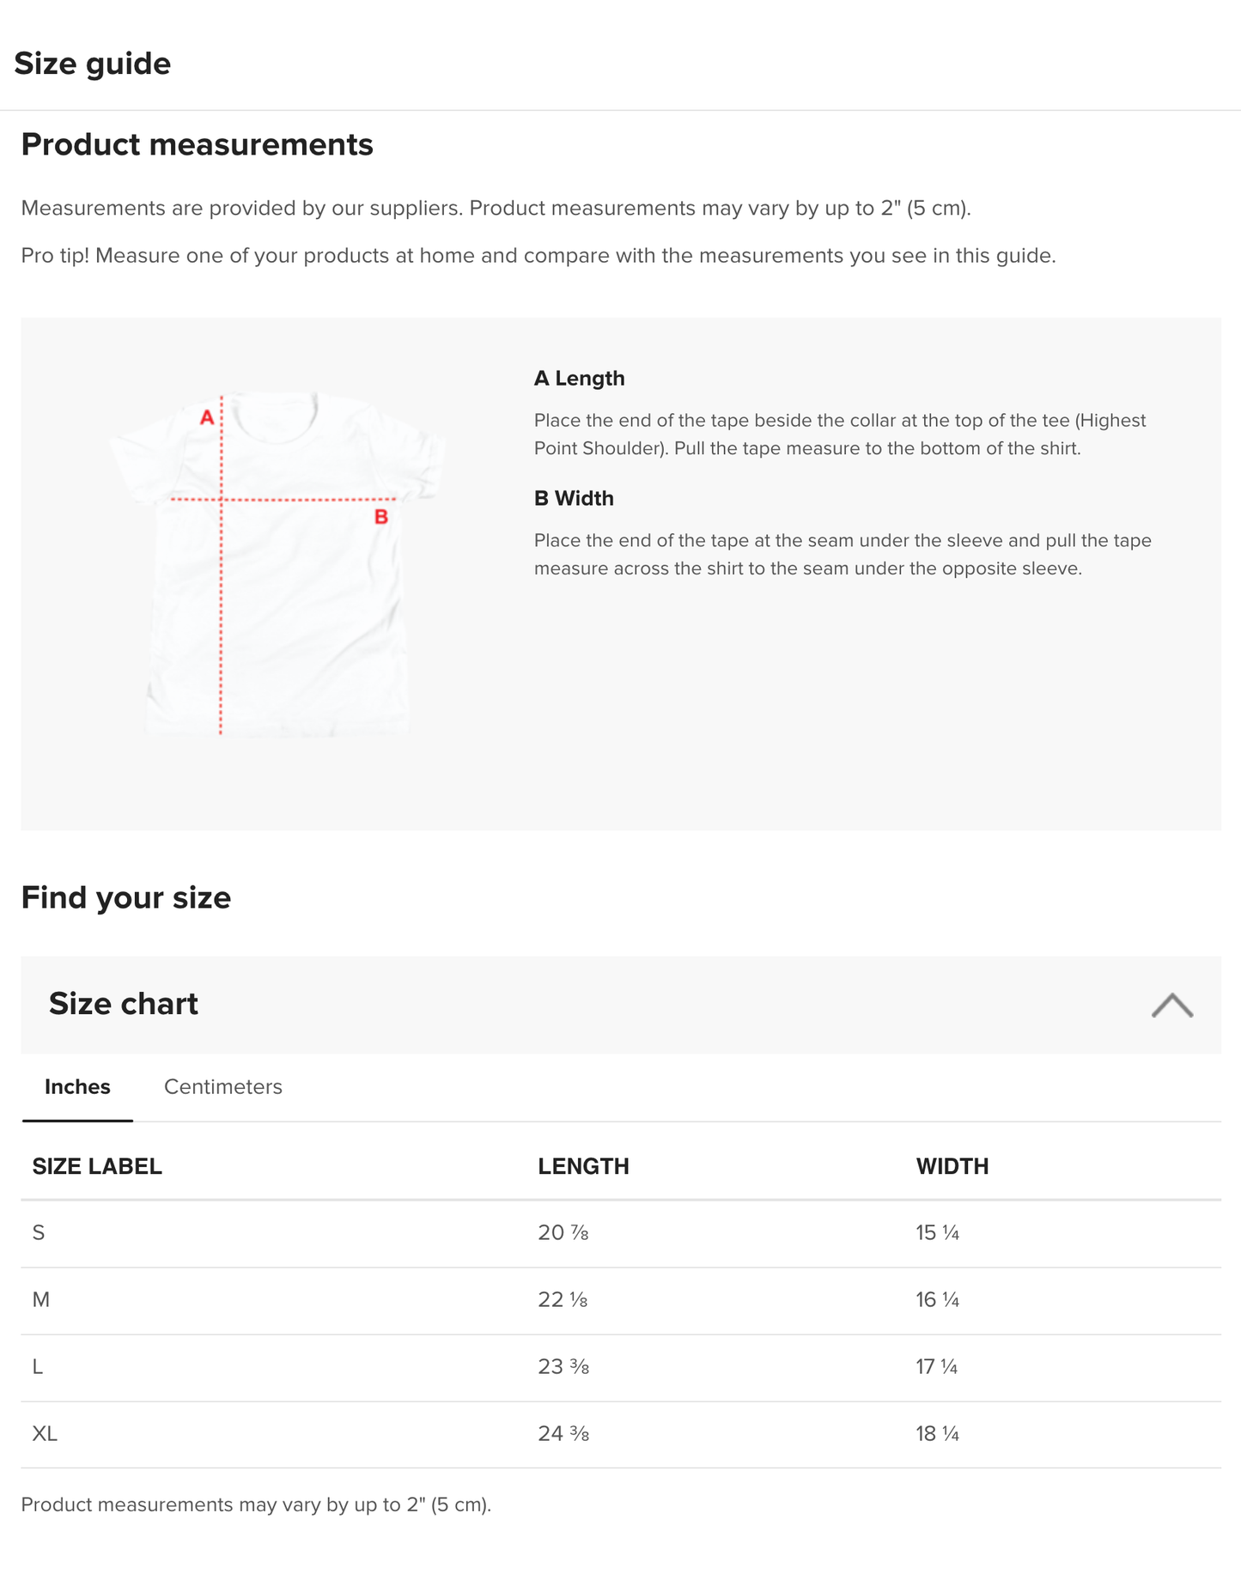Click the Product measurements heading

[197, 144]
